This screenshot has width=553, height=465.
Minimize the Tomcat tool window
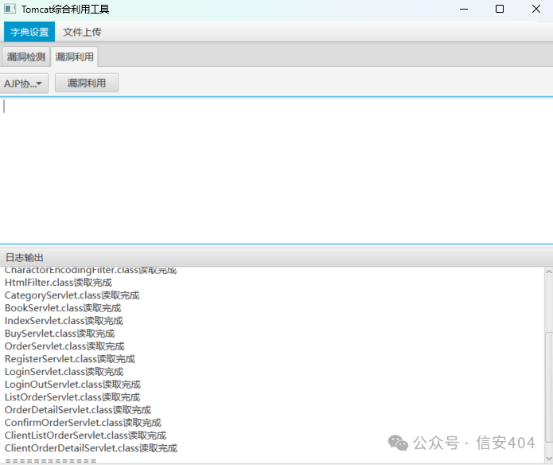click(x=464, y=10)
